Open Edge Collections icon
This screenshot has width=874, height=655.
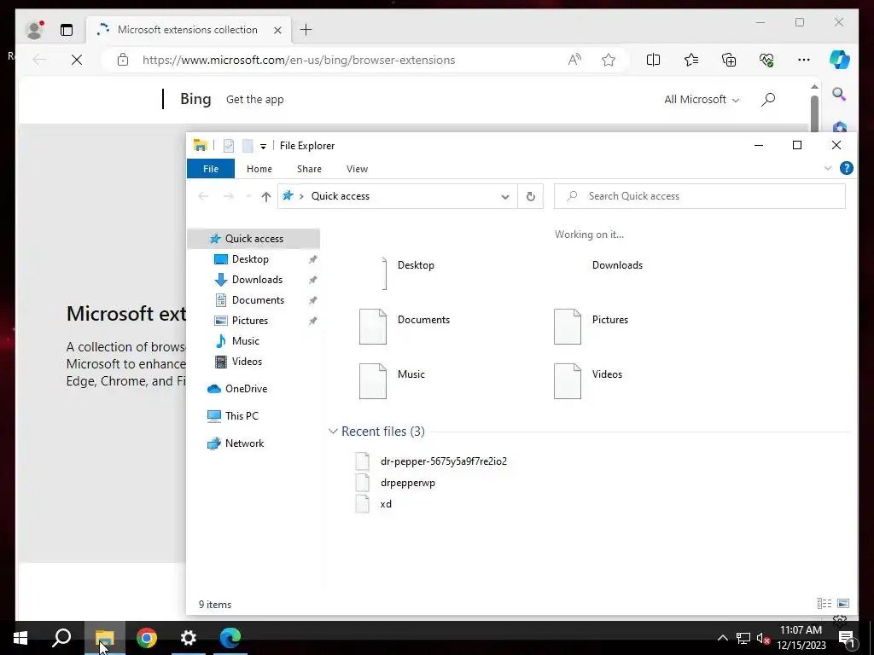729,60
